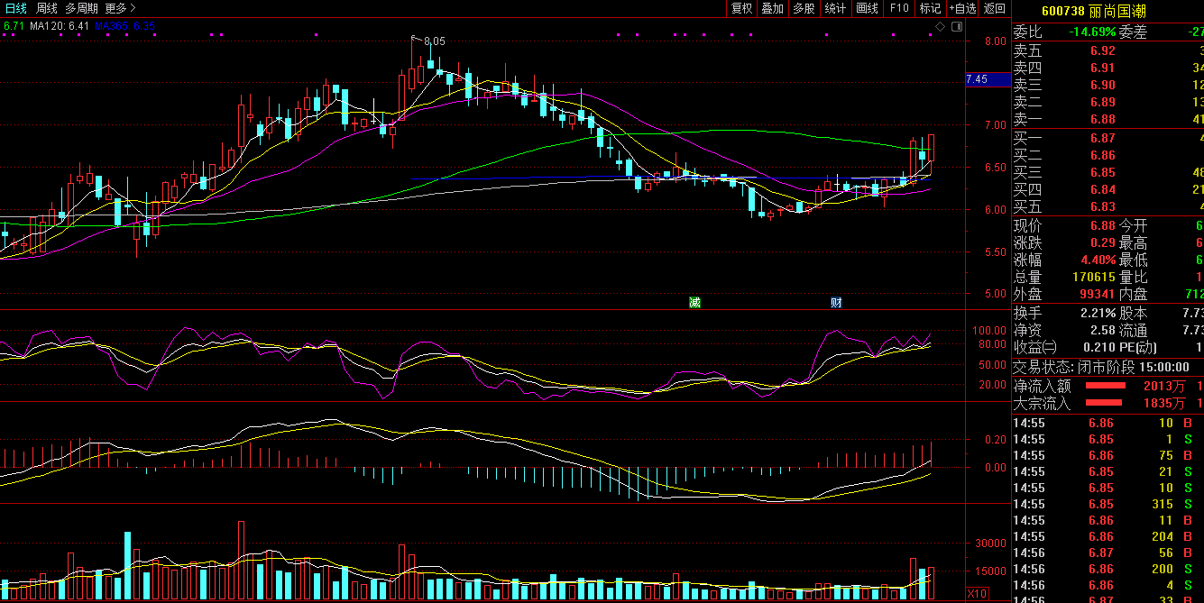Screen dimensions: 1204x603
Task: Click the 大宗流入 red bar
Action: [x=1104, y=403]
